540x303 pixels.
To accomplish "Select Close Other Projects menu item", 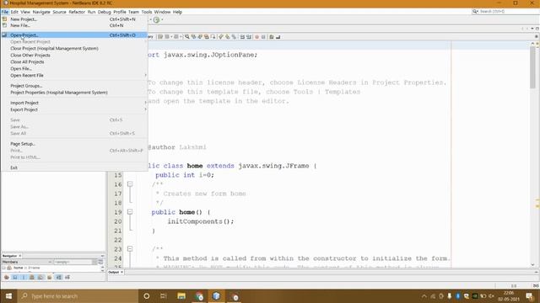I will coord(30,55).
